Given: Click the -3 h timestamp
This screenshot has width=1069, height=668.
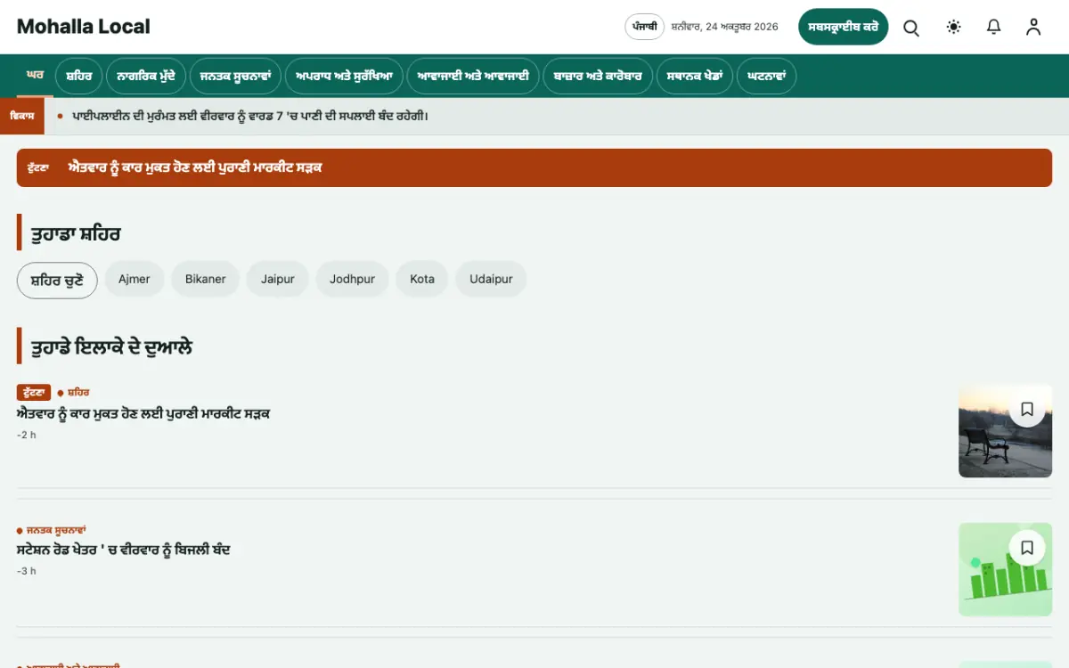Looking at the screenshot, I should coord(27,571).
